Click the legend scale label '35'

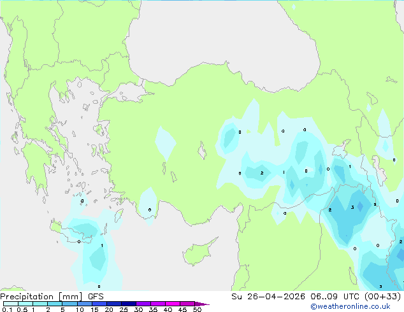[x=153, y=309]
